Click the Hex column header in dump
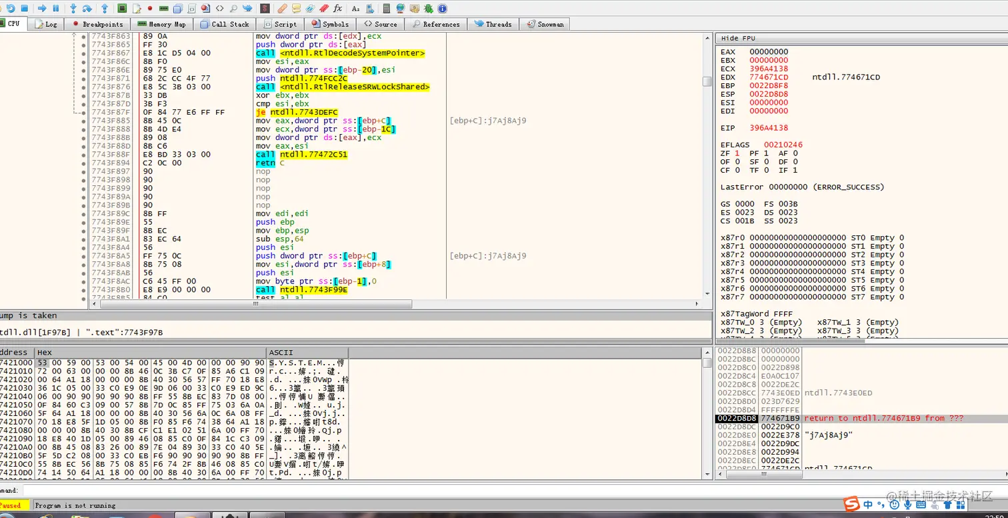1008x518 pixels. pyautogui.click(x=151, y=352)
